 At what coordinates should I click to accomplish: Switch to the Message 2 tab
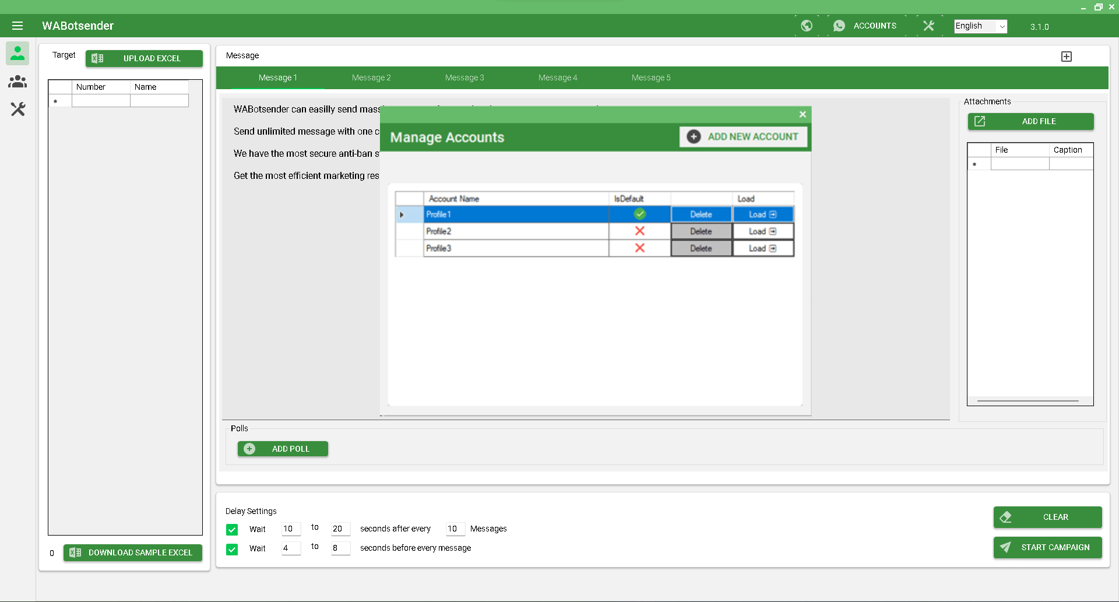pos(371,78)
